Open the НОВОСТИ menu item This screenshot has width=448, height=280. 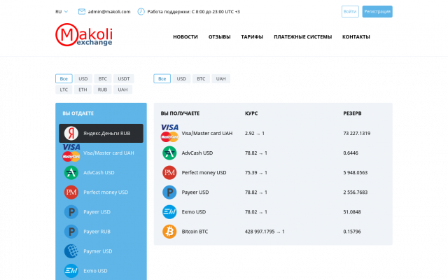185,37
